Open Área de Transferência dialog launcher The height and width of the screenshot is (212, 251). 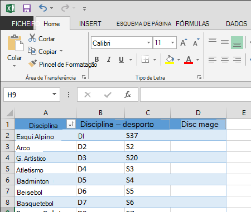tap(84, 77)
